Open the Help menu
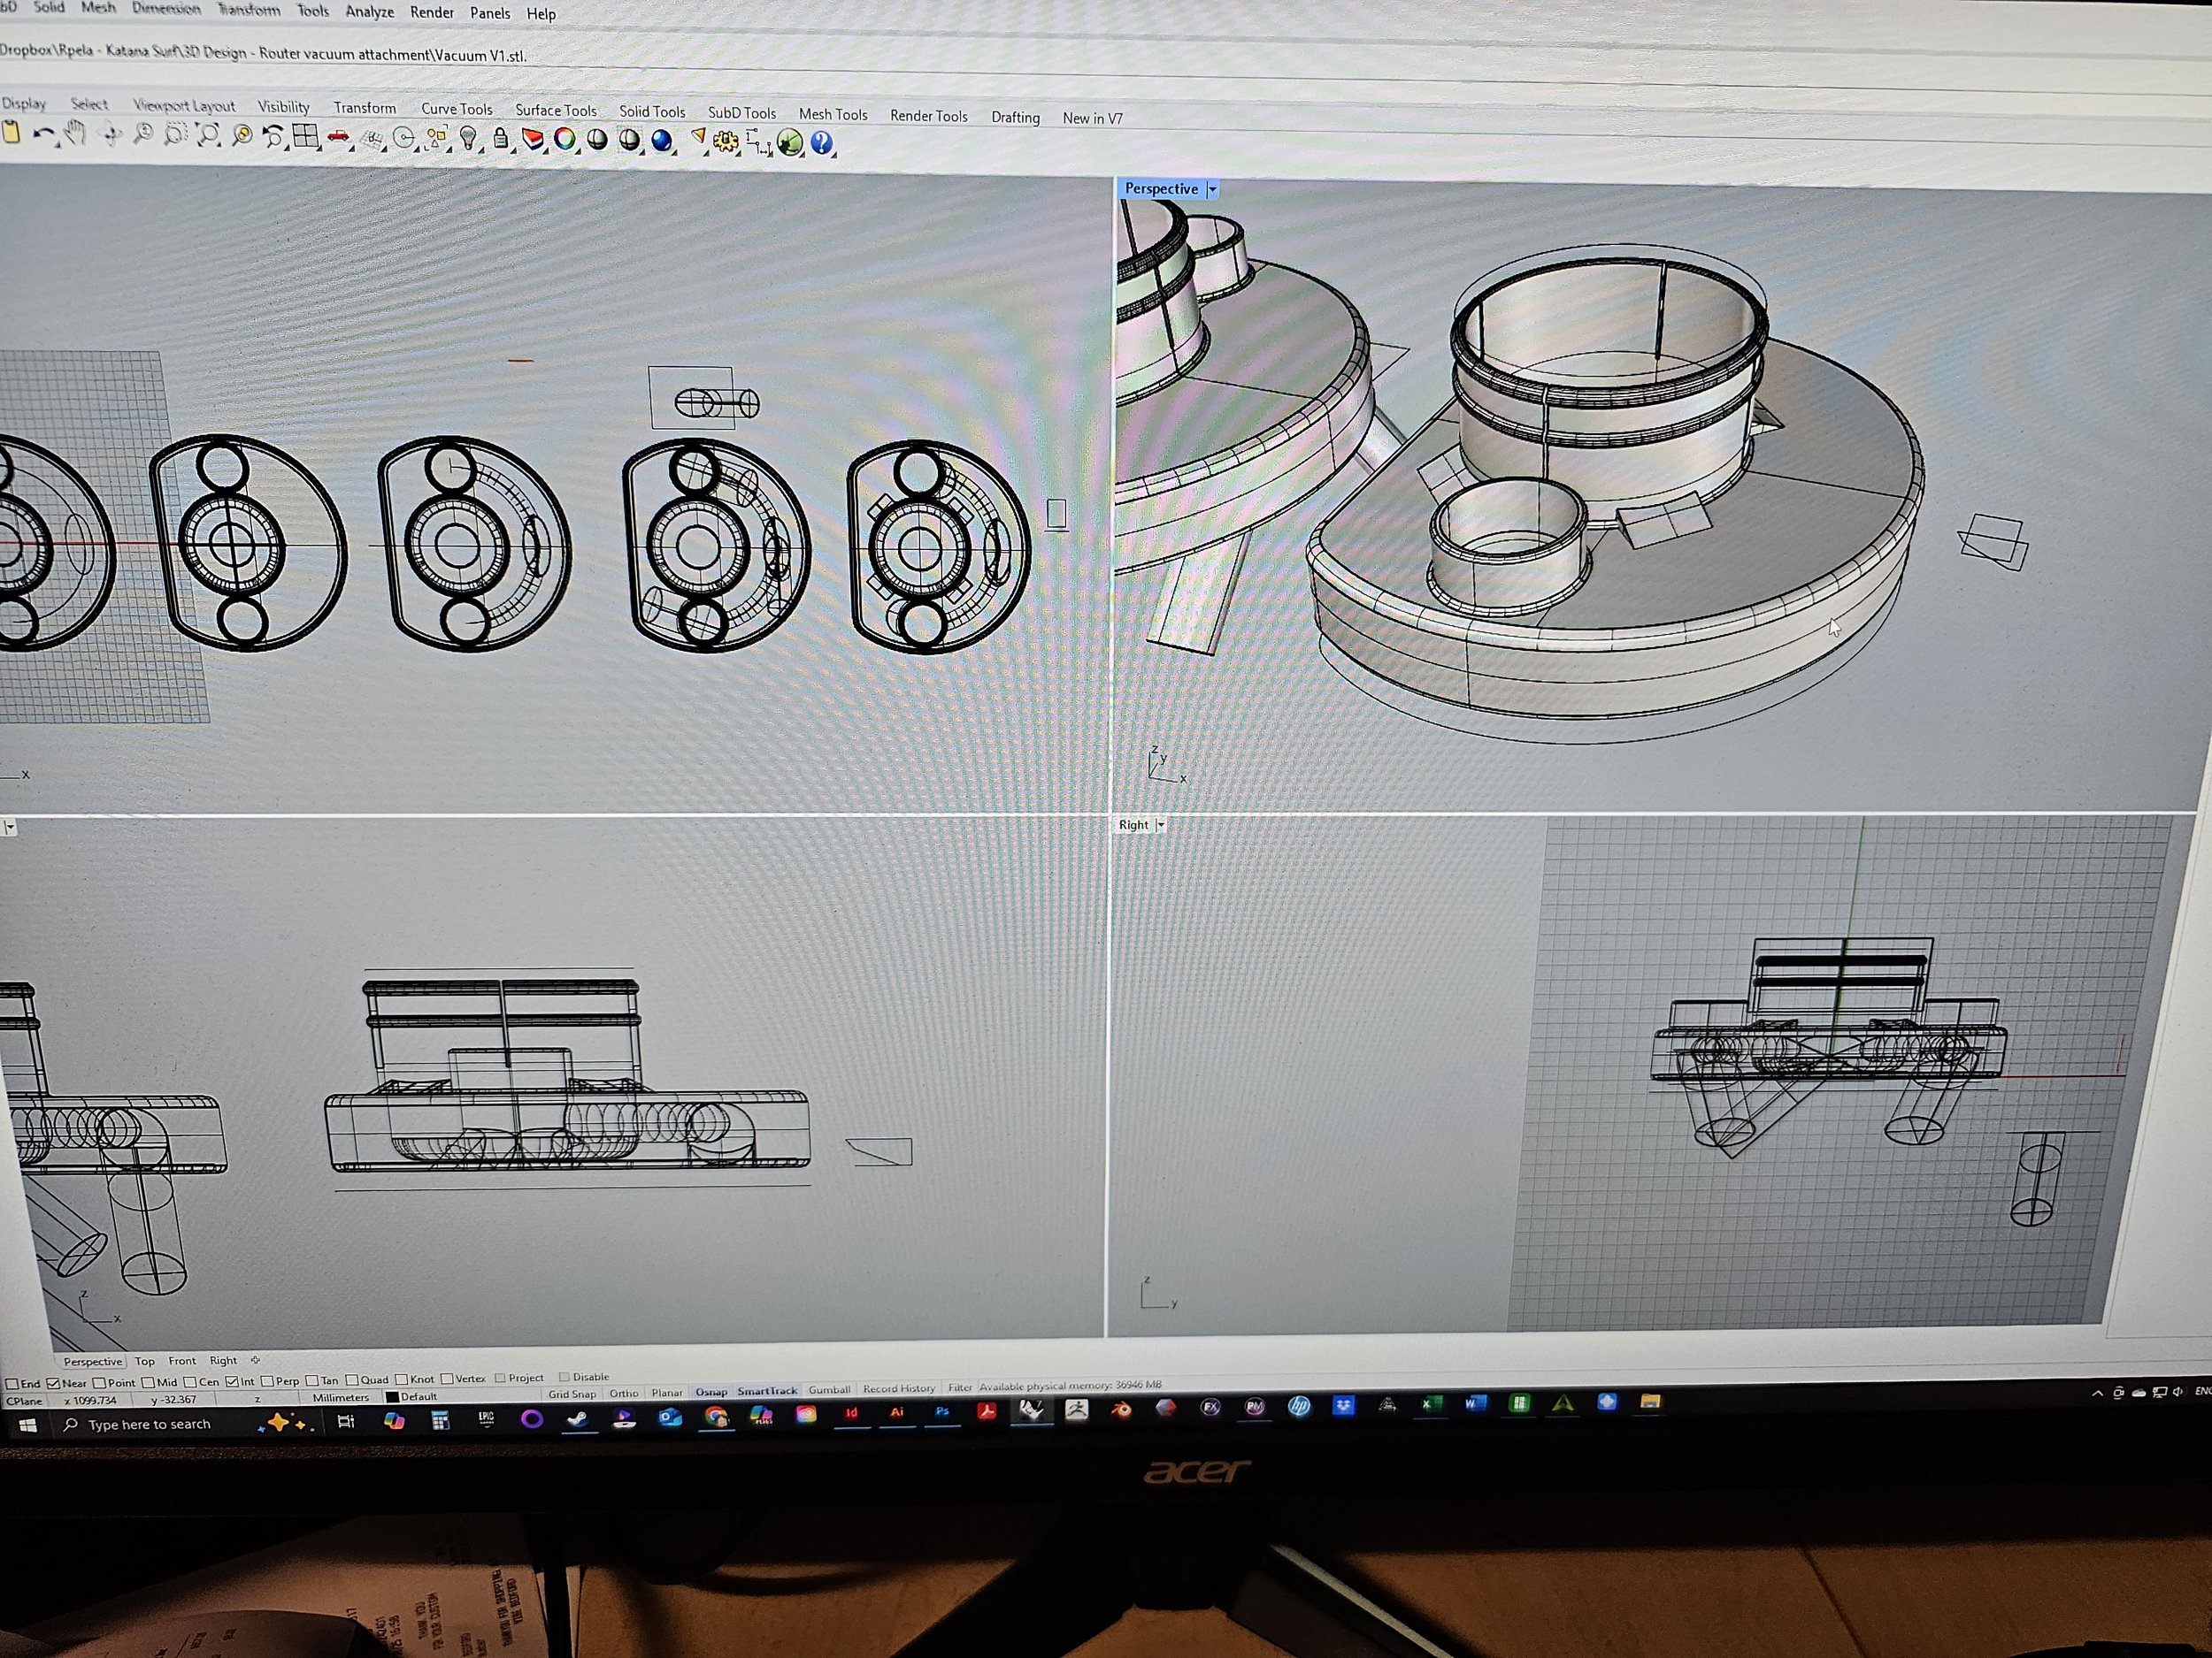This screenshot has width=2212, height=1658. [x=541, y=14]
